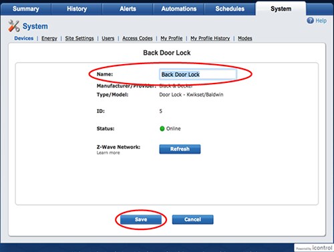Open the Summary tab
This screenshot has width=334, height=252.
click(26, 9)
